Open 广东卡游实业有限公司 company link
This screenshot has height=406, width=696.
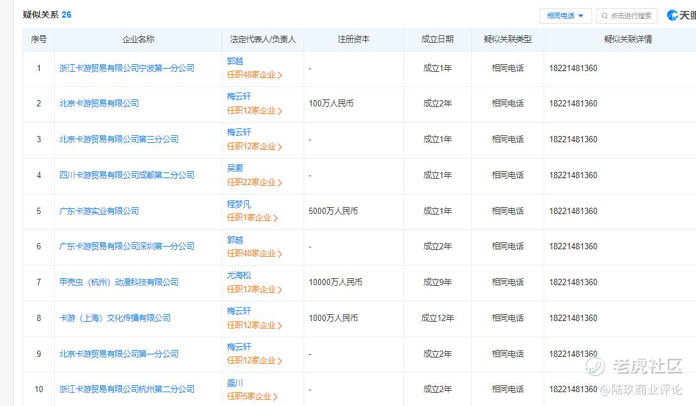pos(99,211)
